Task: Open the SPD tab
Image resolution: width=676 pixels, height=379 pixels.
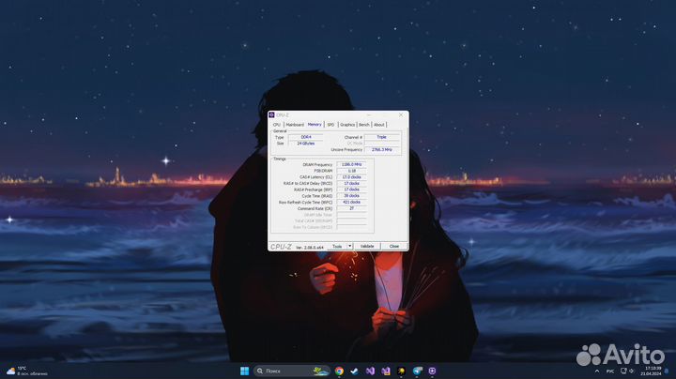Action: tap(330, 125)
